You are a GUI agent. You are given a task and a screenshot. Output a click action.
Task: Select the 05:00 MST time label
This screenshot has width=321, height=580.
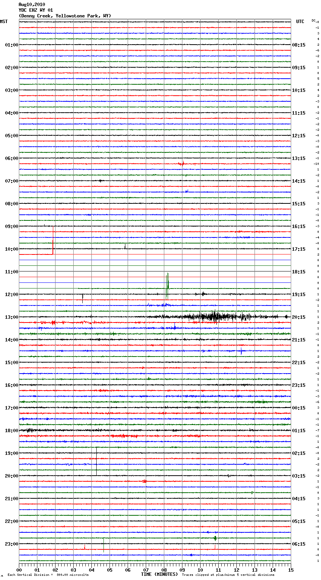(x=12, y=136)
